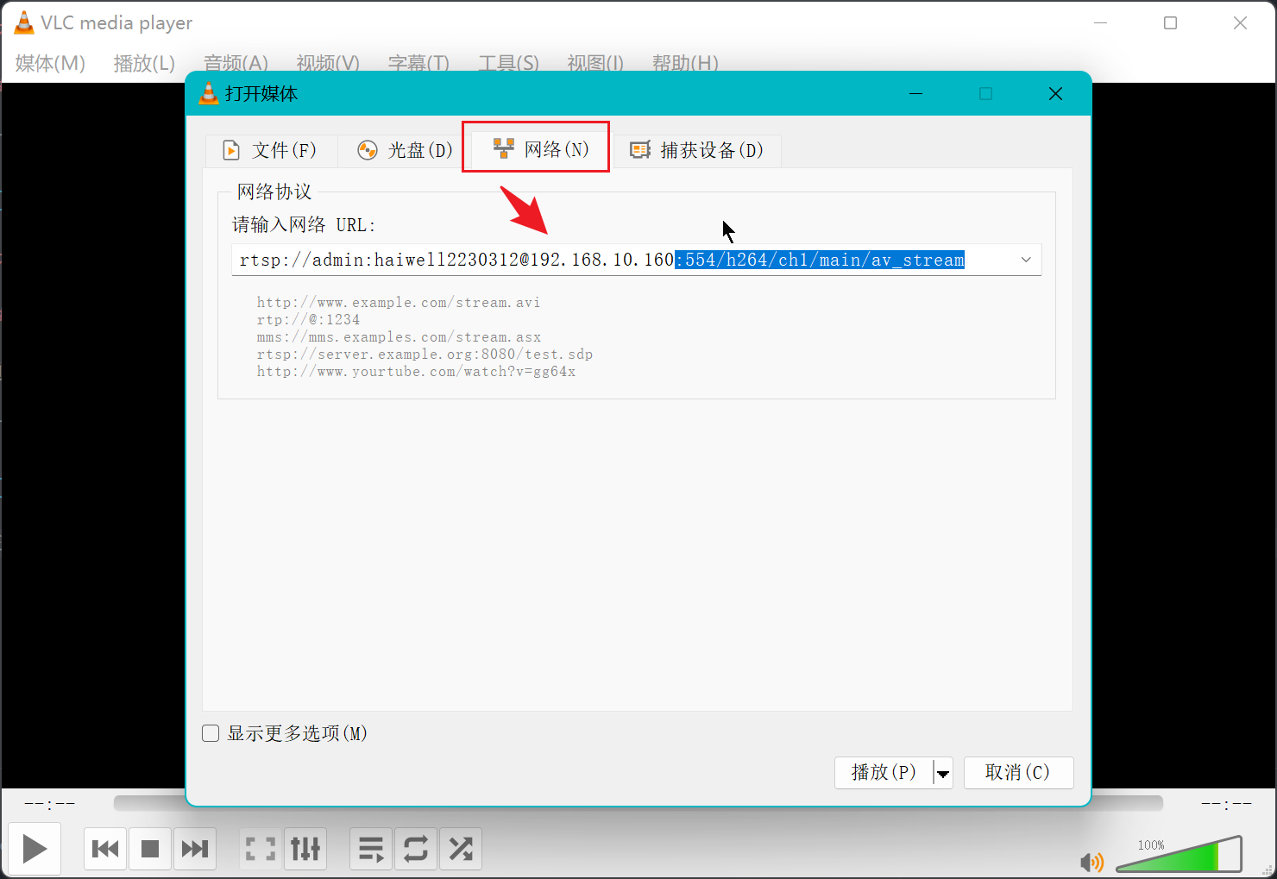Viewport: 1277px width, 879px height.
Task: Toggle the playlist view
Action: [x=371, y=849]
